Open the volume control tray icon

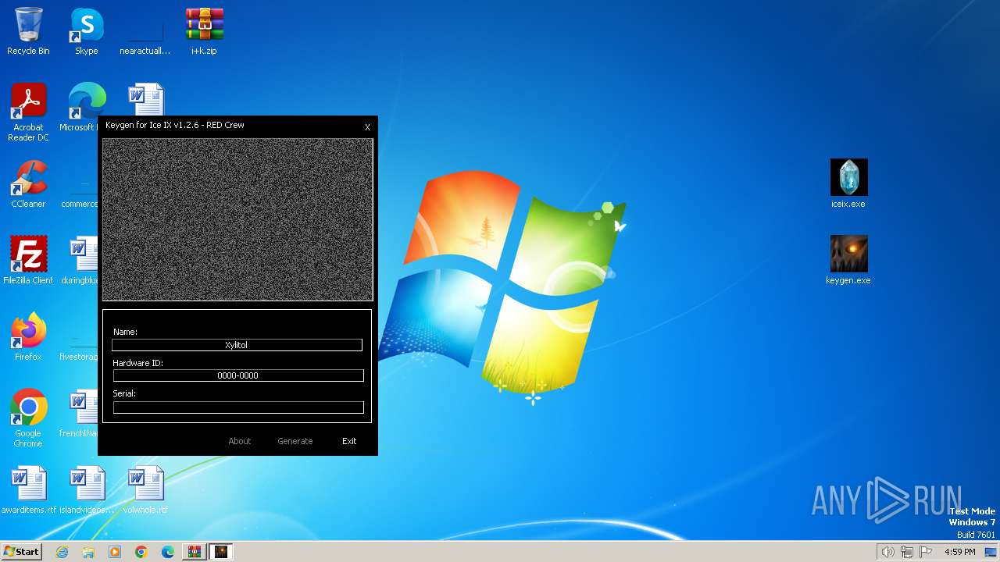click(887, 552)
